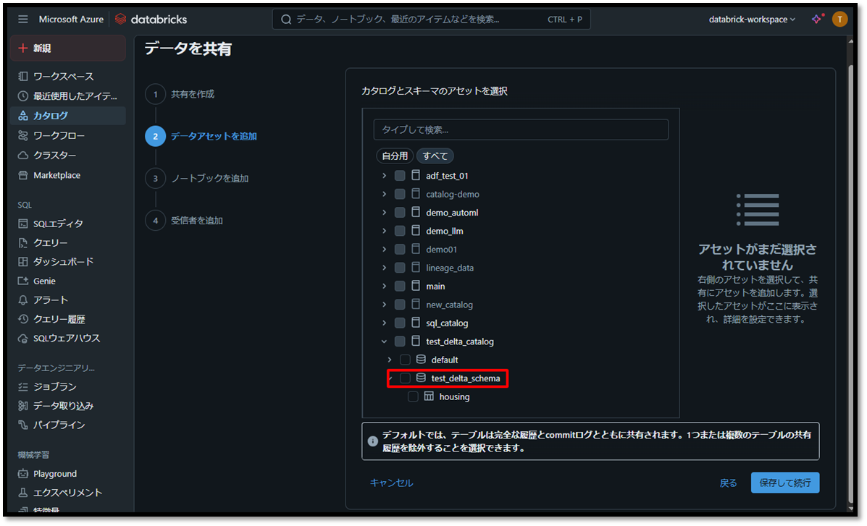Go to step 1 共有を作成
The height and width of the screenshot is (526, 867).
coord(180,94)
